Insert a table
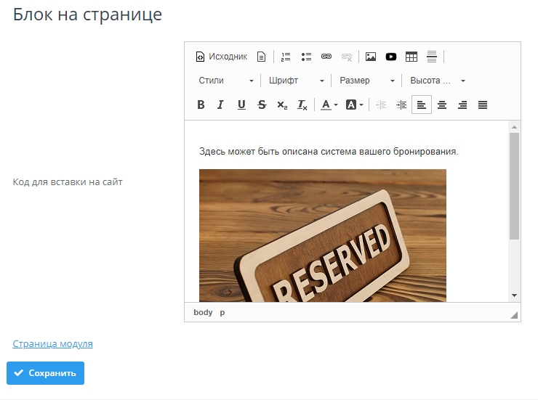Image resolution: width=538 pixels, height=400 pixels. click(x=411, y=57)
